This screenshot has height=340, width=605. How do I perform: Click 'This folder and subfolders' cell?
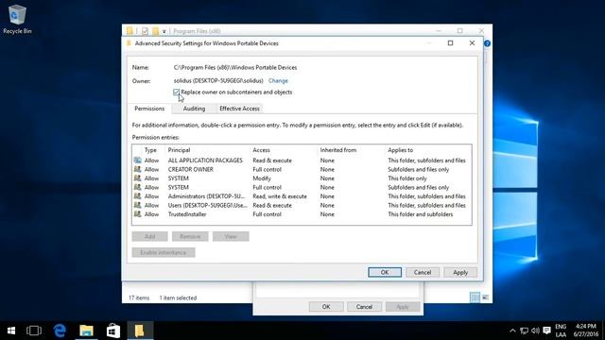[421, 214]
